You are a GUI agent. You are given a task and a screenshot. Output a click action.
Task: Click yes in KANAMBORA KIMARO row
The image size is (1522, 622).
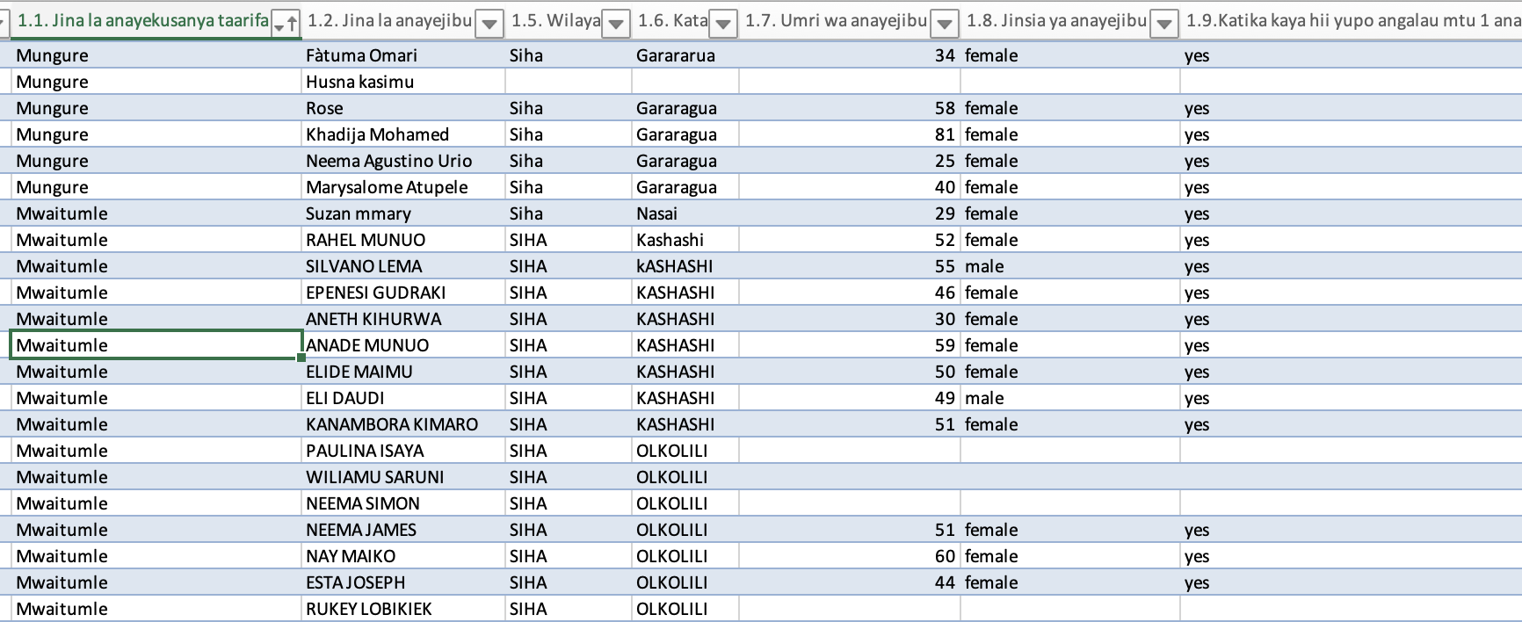click(x=1352, y=424)
